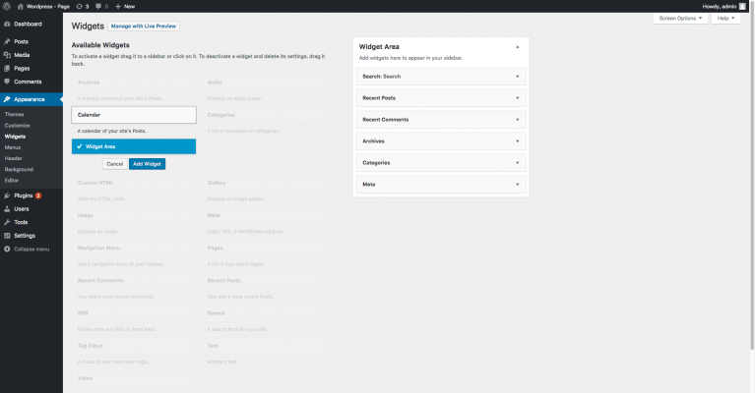Open Themes submenu item
755x393 pixels.
15,114
